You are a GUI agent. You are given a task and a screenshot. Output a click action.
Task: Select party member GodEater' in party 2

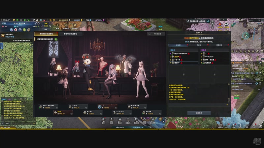click(x=214, y=57)
